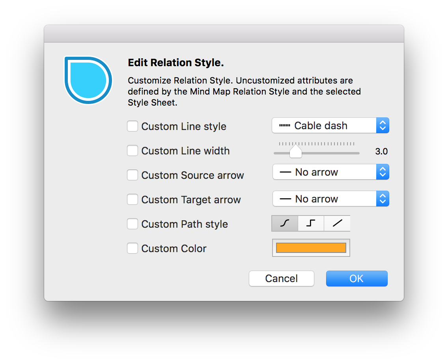Tick the Custom Line width checkbox
448x364 pixels.
tap(133, 151)
